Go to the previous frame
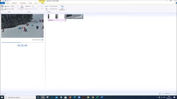This screenshot has width=177, height=99. coord(19,45)
